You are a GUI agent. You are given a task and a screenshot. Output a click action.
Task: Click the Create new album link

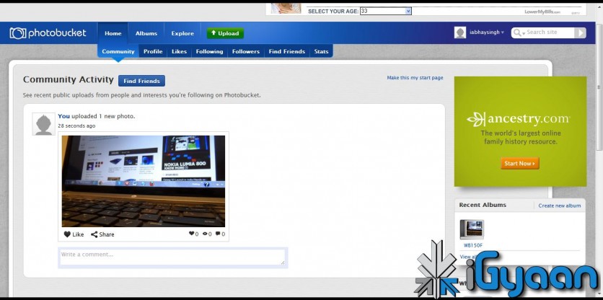[x=559, y=206]
